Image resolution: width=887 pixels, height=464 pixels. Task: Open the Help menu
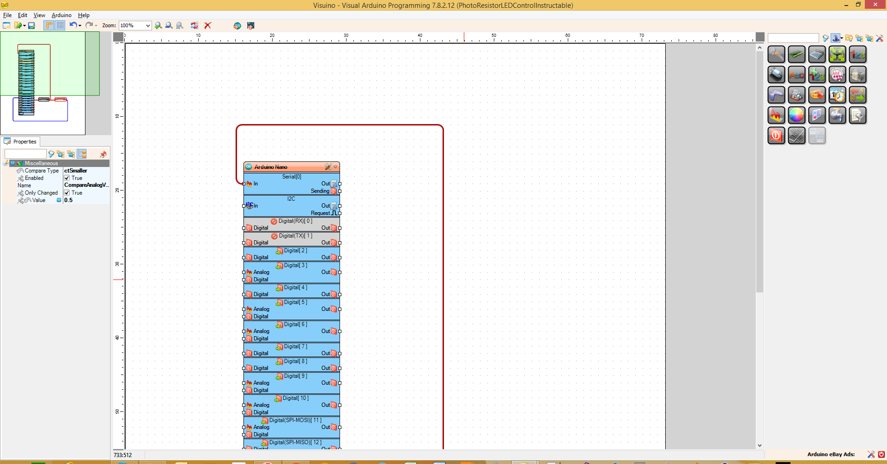click(84, 15)
